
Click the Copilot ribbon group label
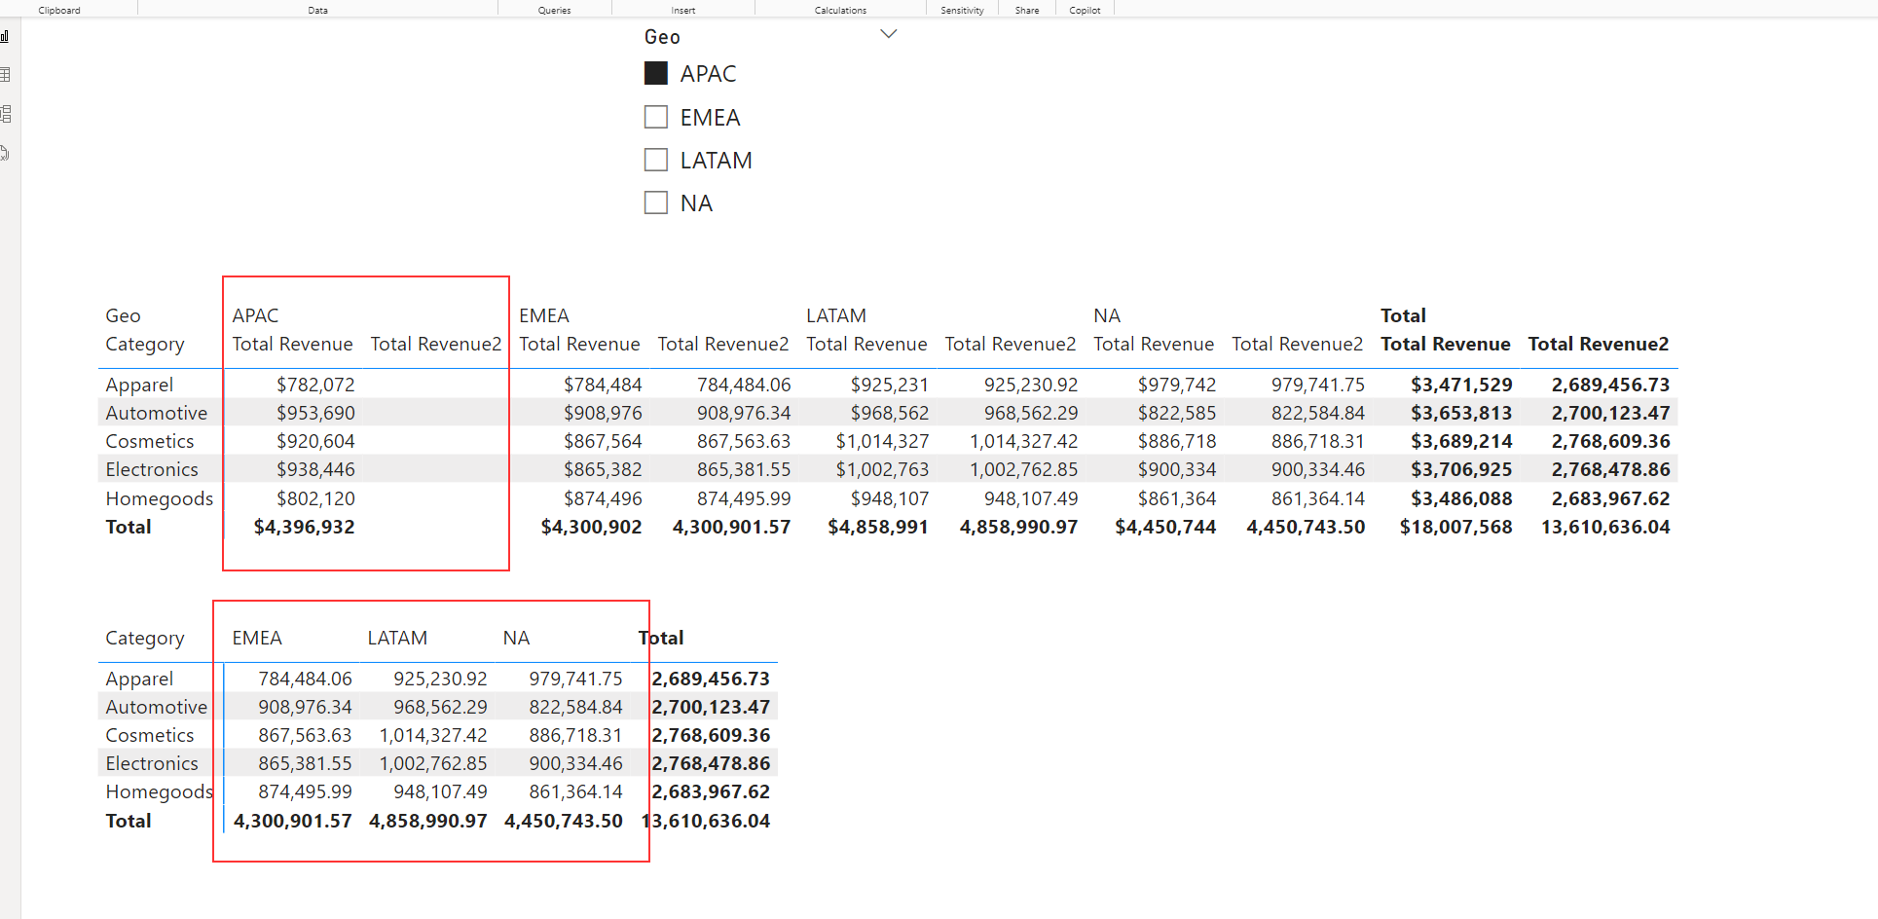point(1085,10)
